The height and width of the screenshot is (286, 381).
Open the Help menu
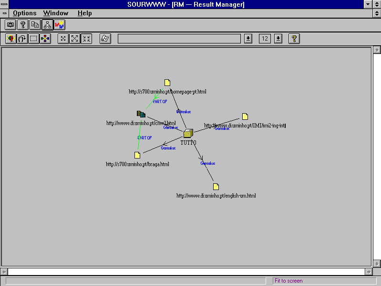[85, 13]
